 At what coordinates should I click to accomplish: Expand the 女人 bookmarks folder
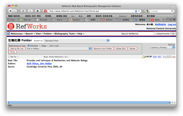(x=81, y=16)
